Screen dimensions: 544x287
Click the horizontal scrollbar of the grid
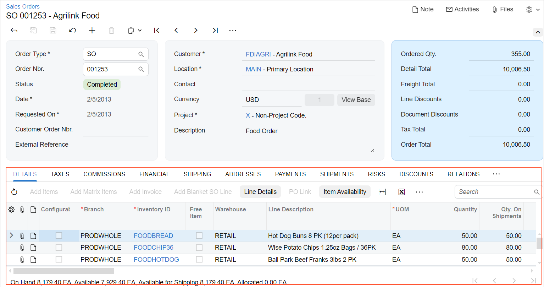point(64,271)
